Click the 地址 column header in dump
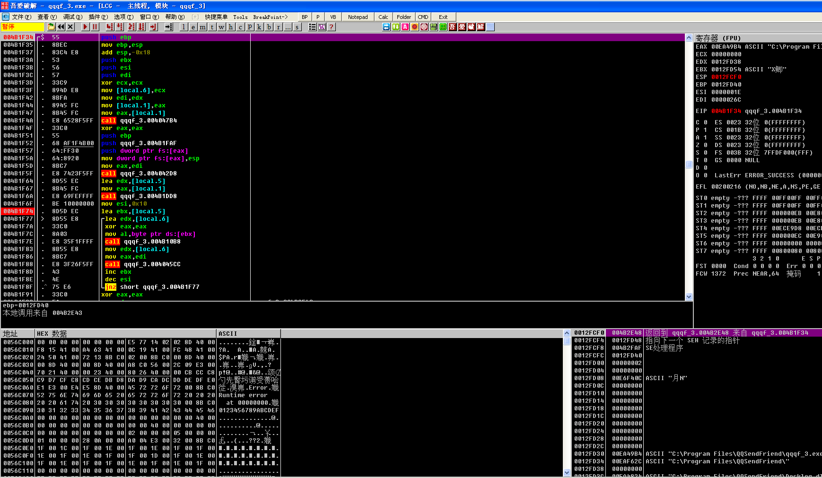Screen dimensions: 822x478 point(18,333)
